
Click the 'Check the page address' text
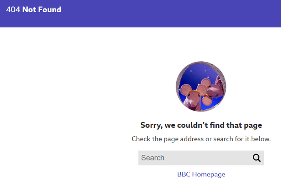click(167, 139)
